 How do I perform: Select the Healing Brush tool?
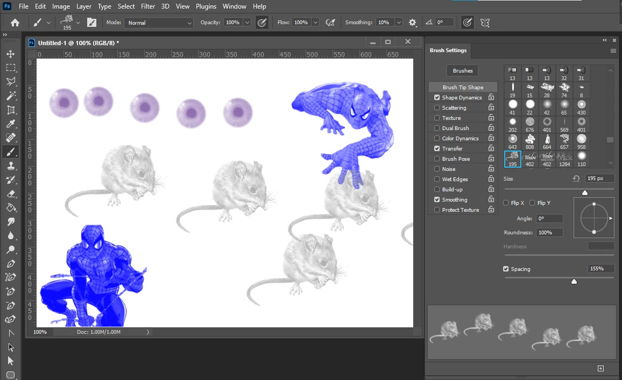11,138
